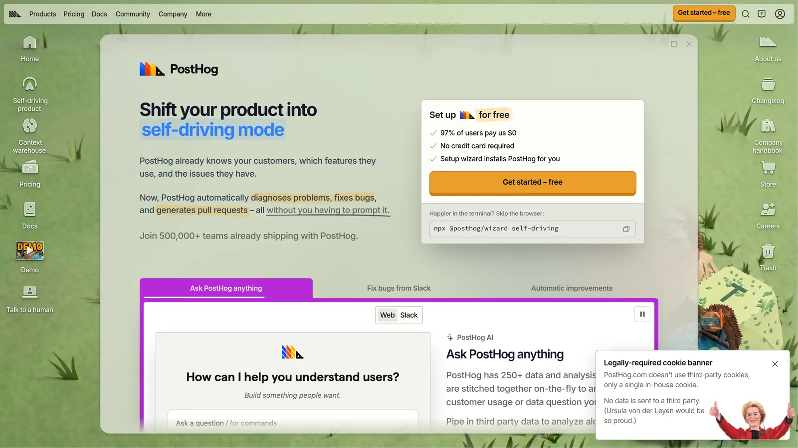Open the Docs desktop icon
Viewport: 798px width, 448px height.
coord(30,216)
